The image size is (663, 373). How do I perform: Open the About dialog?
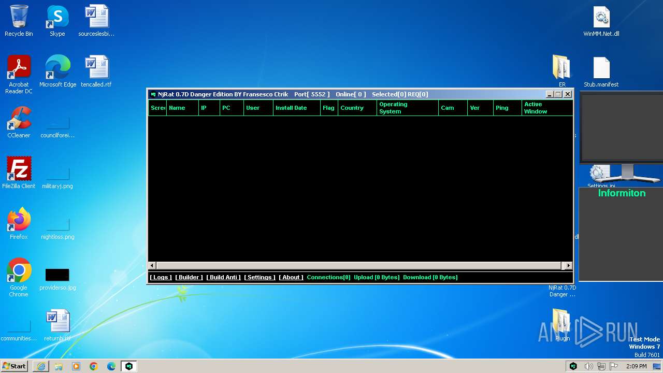point(291,277)
